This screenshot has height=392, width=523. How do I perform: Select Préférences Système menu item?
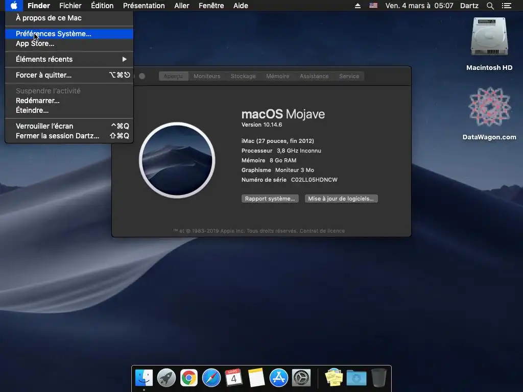(x=69, y=34)
